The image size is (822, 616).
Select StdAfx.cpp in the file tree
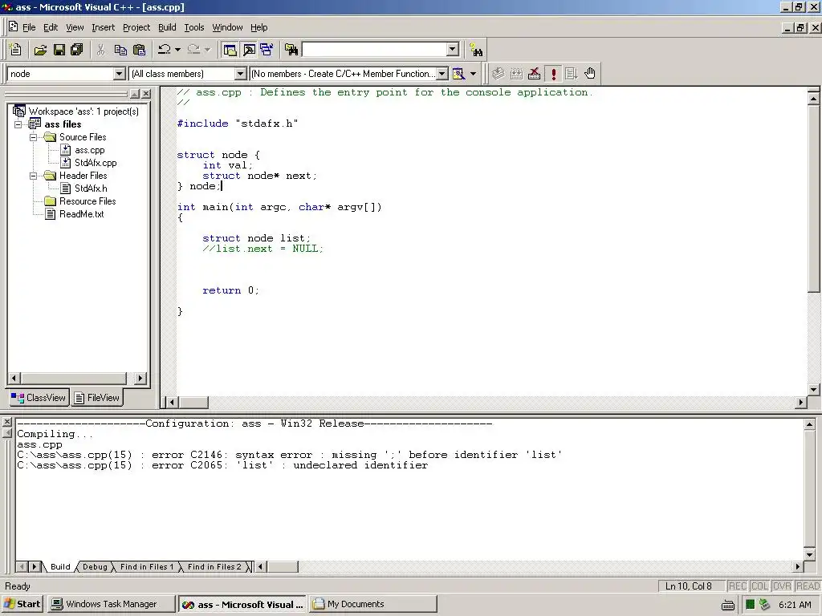pyautogui.click(x=96, y=163)
